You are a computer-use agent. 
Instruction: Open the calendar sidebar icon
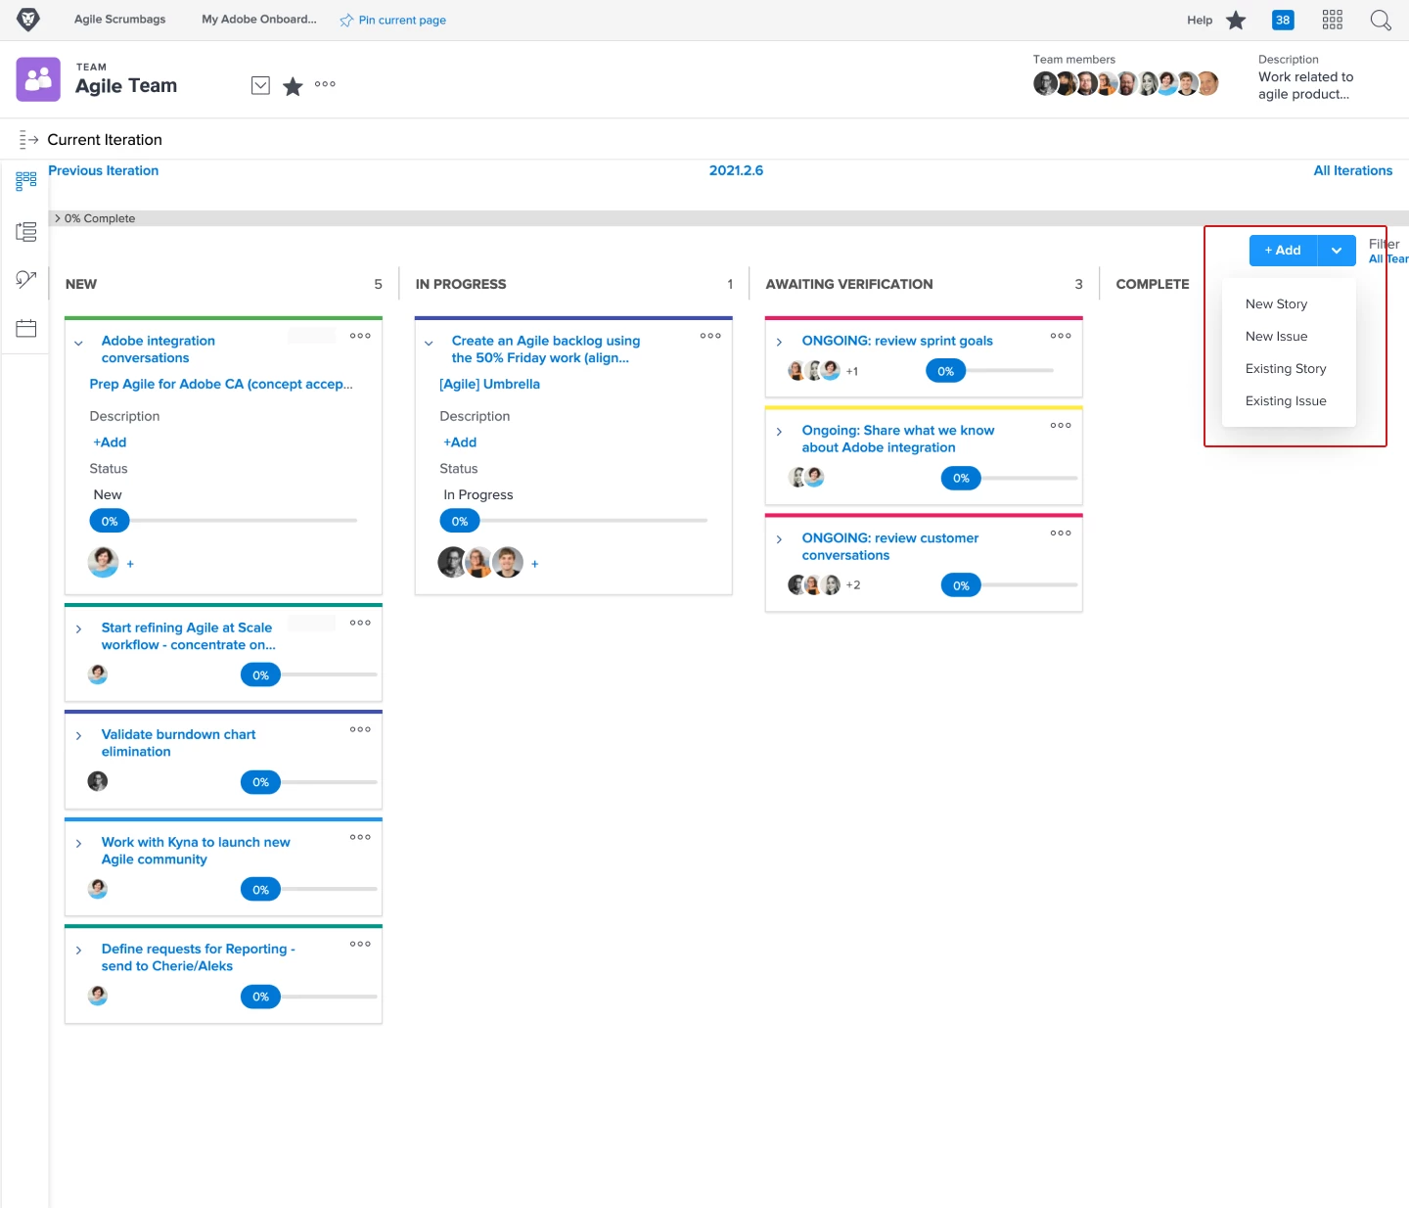click(x=25, y=328)
